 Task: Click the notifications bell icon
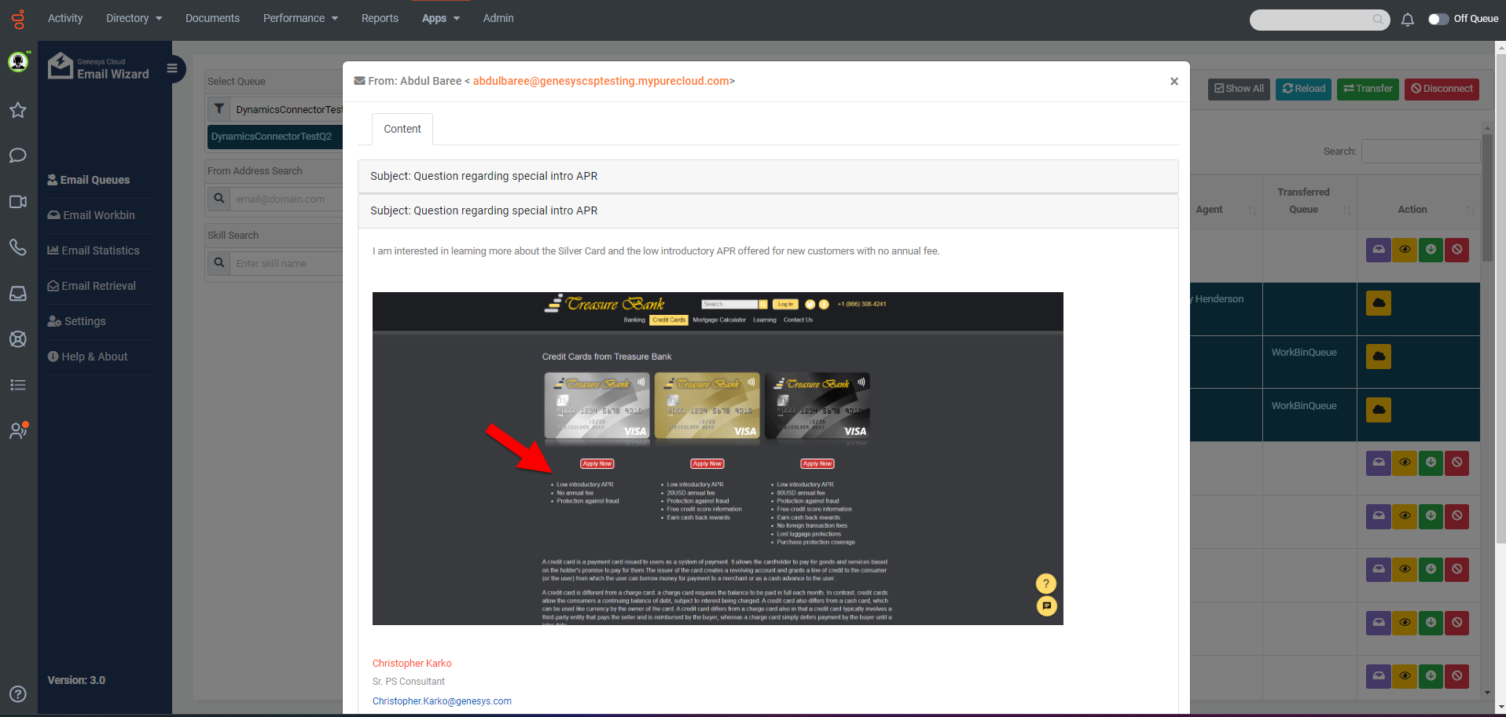[x=1407, y=20]
